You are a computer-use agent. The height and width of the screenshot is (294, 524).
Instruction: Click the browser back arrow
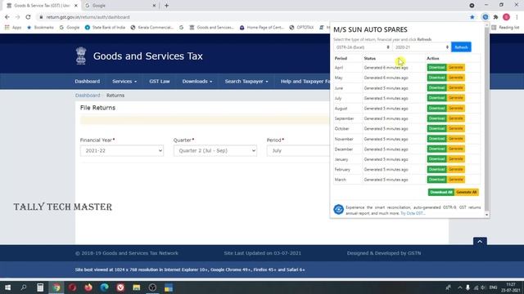tap(7, 17)
